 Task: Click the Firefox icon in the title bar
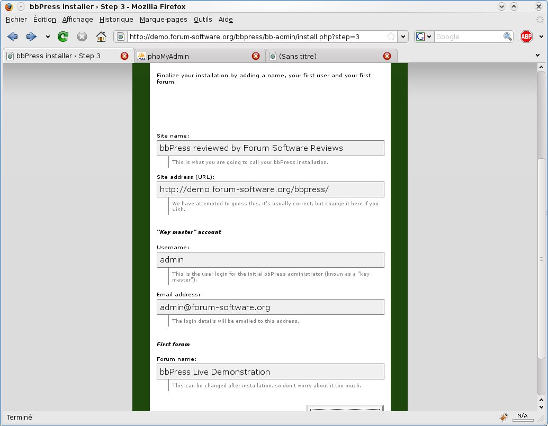[9, 6]
